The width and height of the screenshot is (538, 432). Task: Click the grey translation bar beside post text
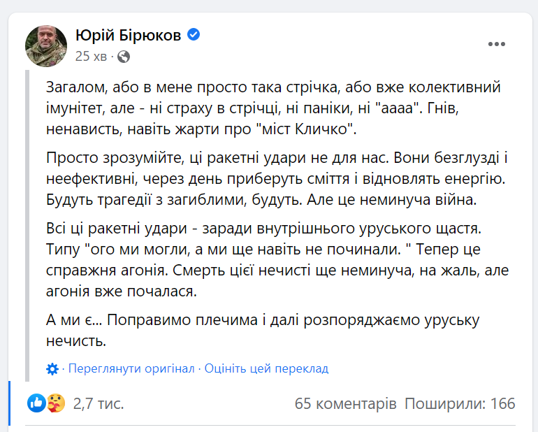27,226
